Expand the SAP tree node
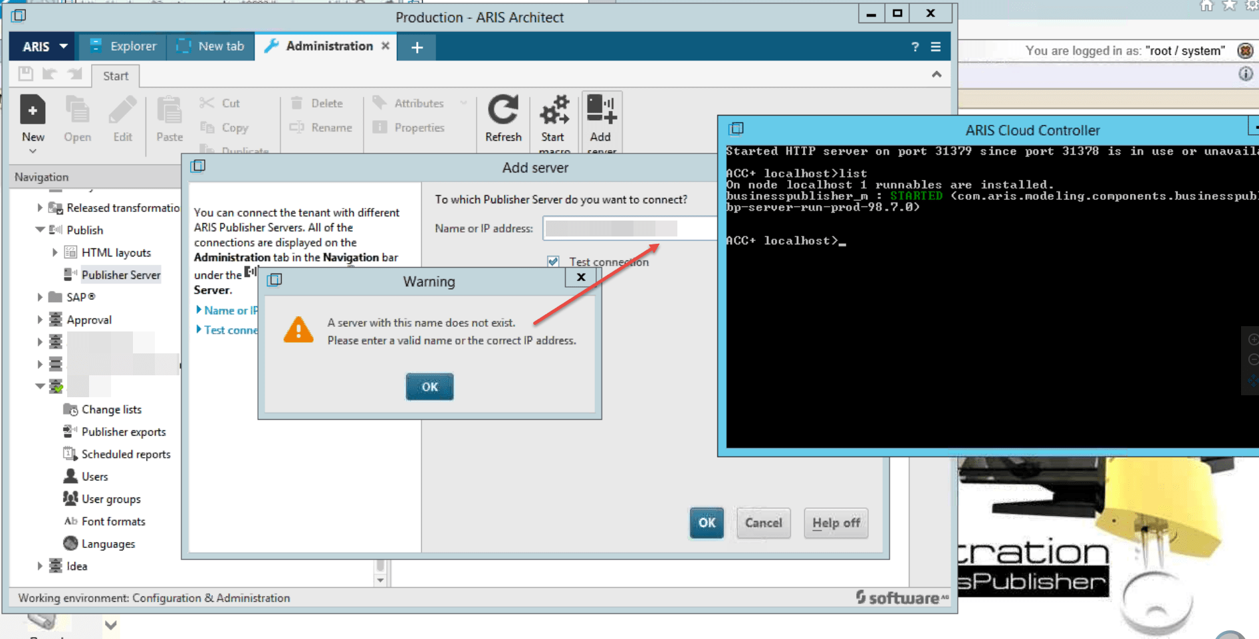The image size is (1259, 639). 40,297
